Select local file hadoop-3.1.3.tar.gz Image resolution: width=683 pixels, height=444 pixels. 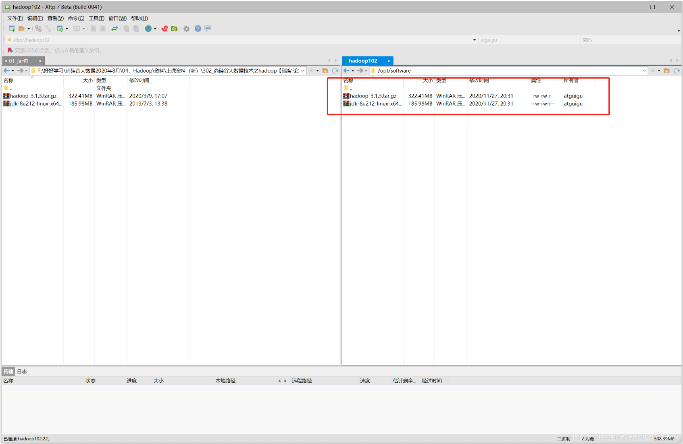33,96
